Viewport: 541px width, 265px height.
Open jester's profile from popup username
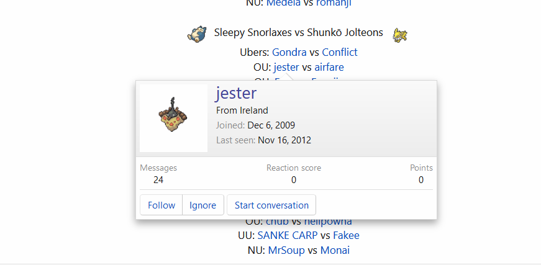pyautogui.click(x=237, y=93)
